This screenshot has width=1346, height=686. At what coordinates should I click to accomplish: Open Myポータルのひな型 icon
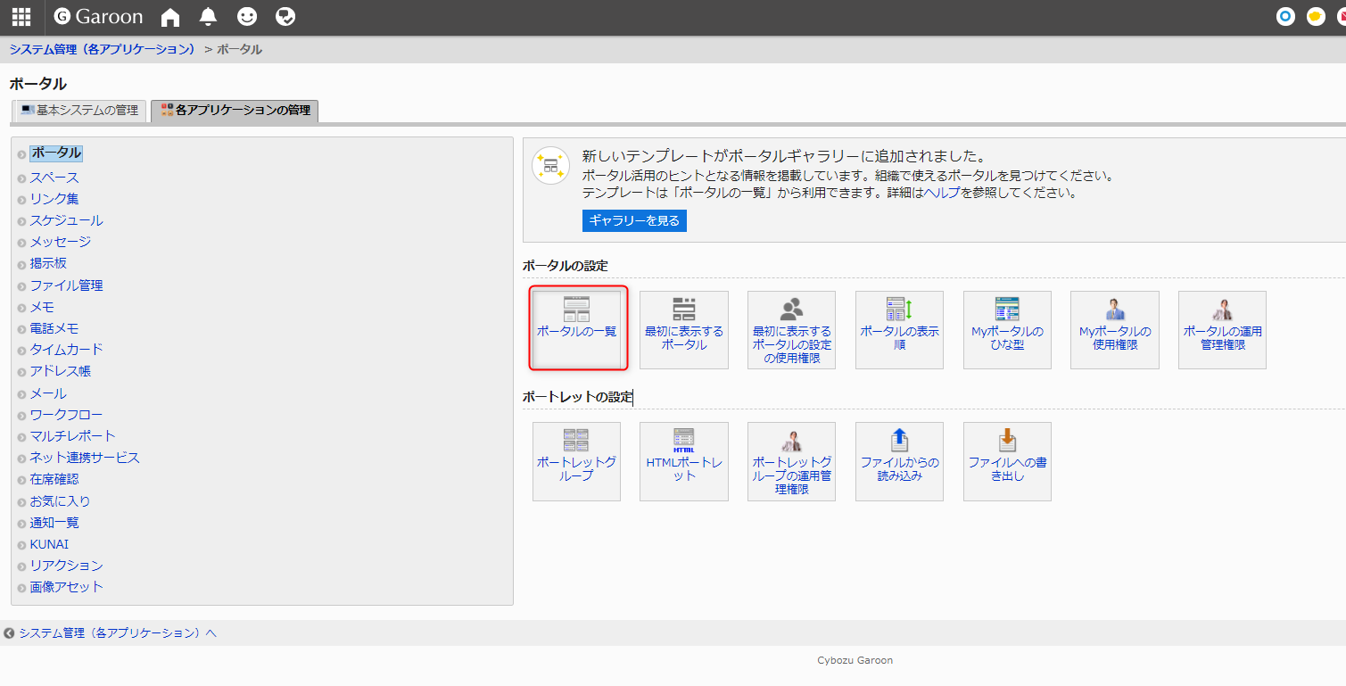(1007, 327)
